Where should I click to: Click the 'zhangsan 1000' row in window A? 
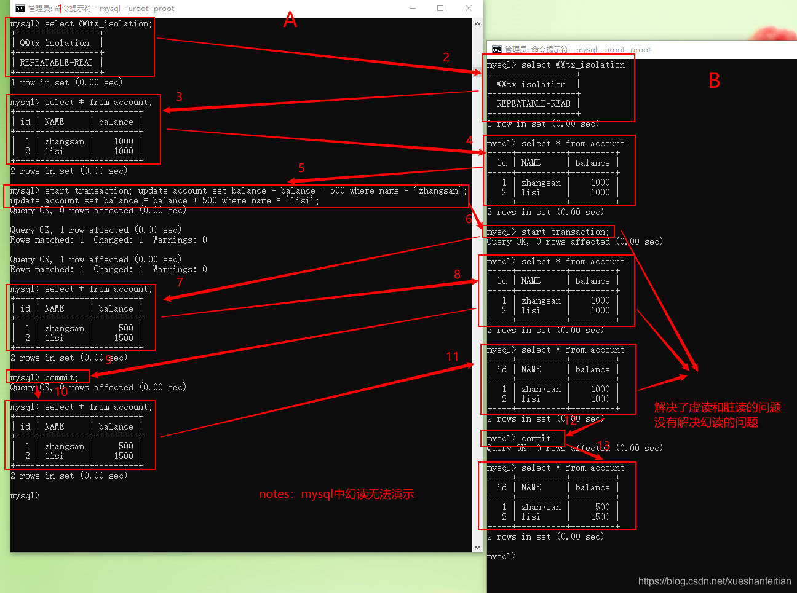coord(77,141)
